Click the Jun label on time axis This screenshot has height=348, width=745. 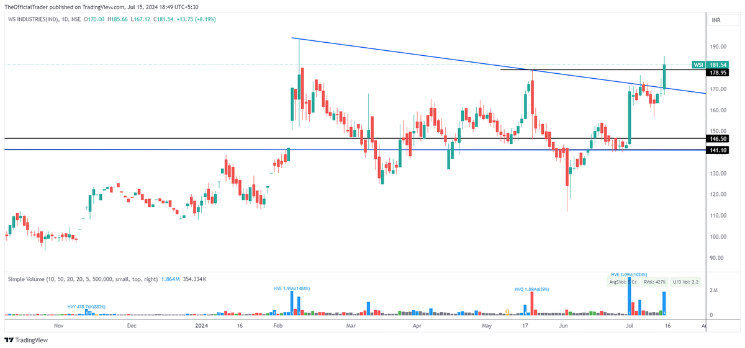click(x=563, y=325)
